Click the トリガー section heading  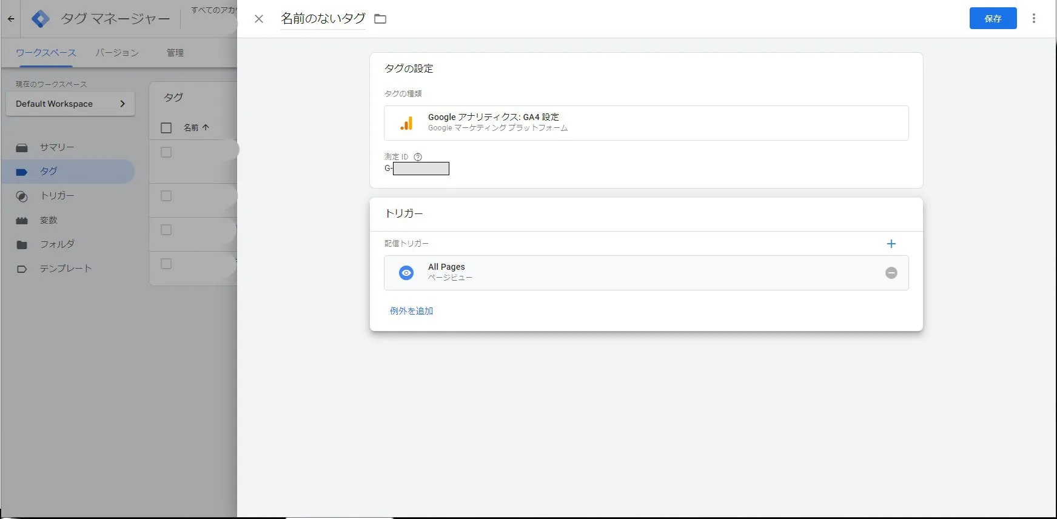tap(404, 213)
